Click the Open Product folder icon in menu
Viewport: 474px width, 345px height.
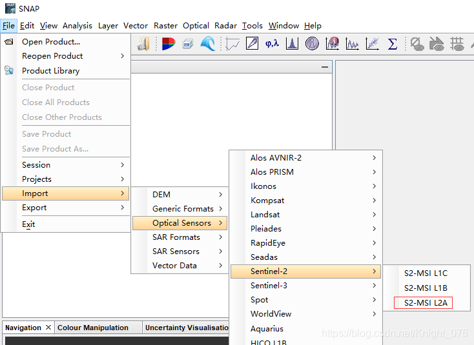pos(9,42)
